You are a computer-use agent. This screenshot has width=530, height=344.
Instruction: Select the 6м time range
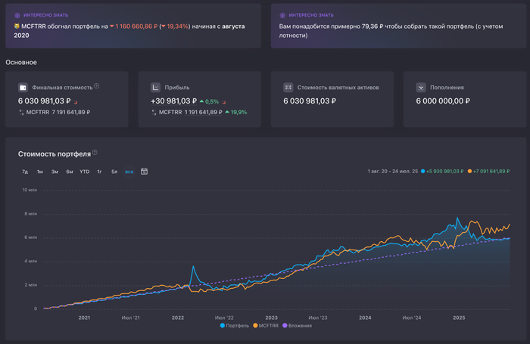70,172
